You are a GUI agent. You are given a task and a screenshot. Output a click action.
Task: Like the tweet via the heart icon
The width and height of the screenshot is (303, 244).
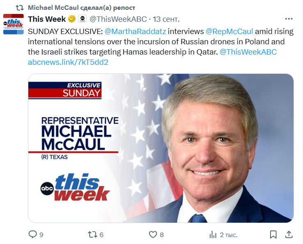click(x=153, y=234)
